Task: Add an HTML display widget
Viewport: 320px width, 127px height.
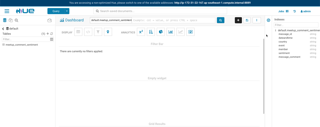Action: [x=88, y=32]
